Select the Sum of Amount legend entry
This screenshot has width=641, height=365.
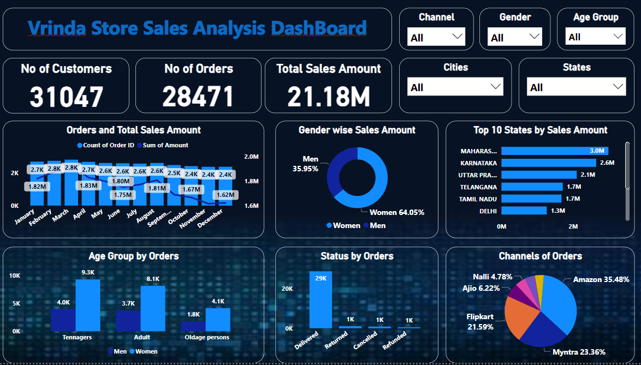pos(162,146)
